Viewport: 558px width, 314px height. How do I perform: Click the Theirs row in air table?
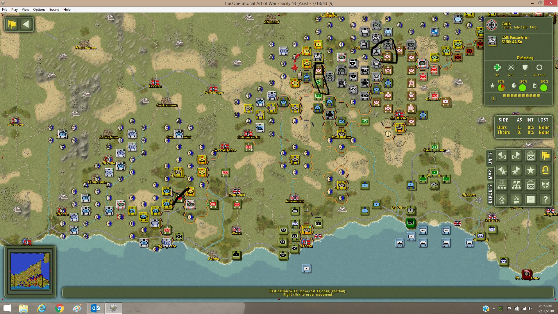pyautogui.click(x=523, y=132)
